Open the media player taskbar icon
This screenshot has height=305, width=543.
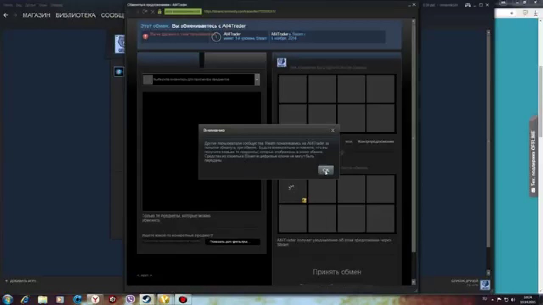coord(60,299)
